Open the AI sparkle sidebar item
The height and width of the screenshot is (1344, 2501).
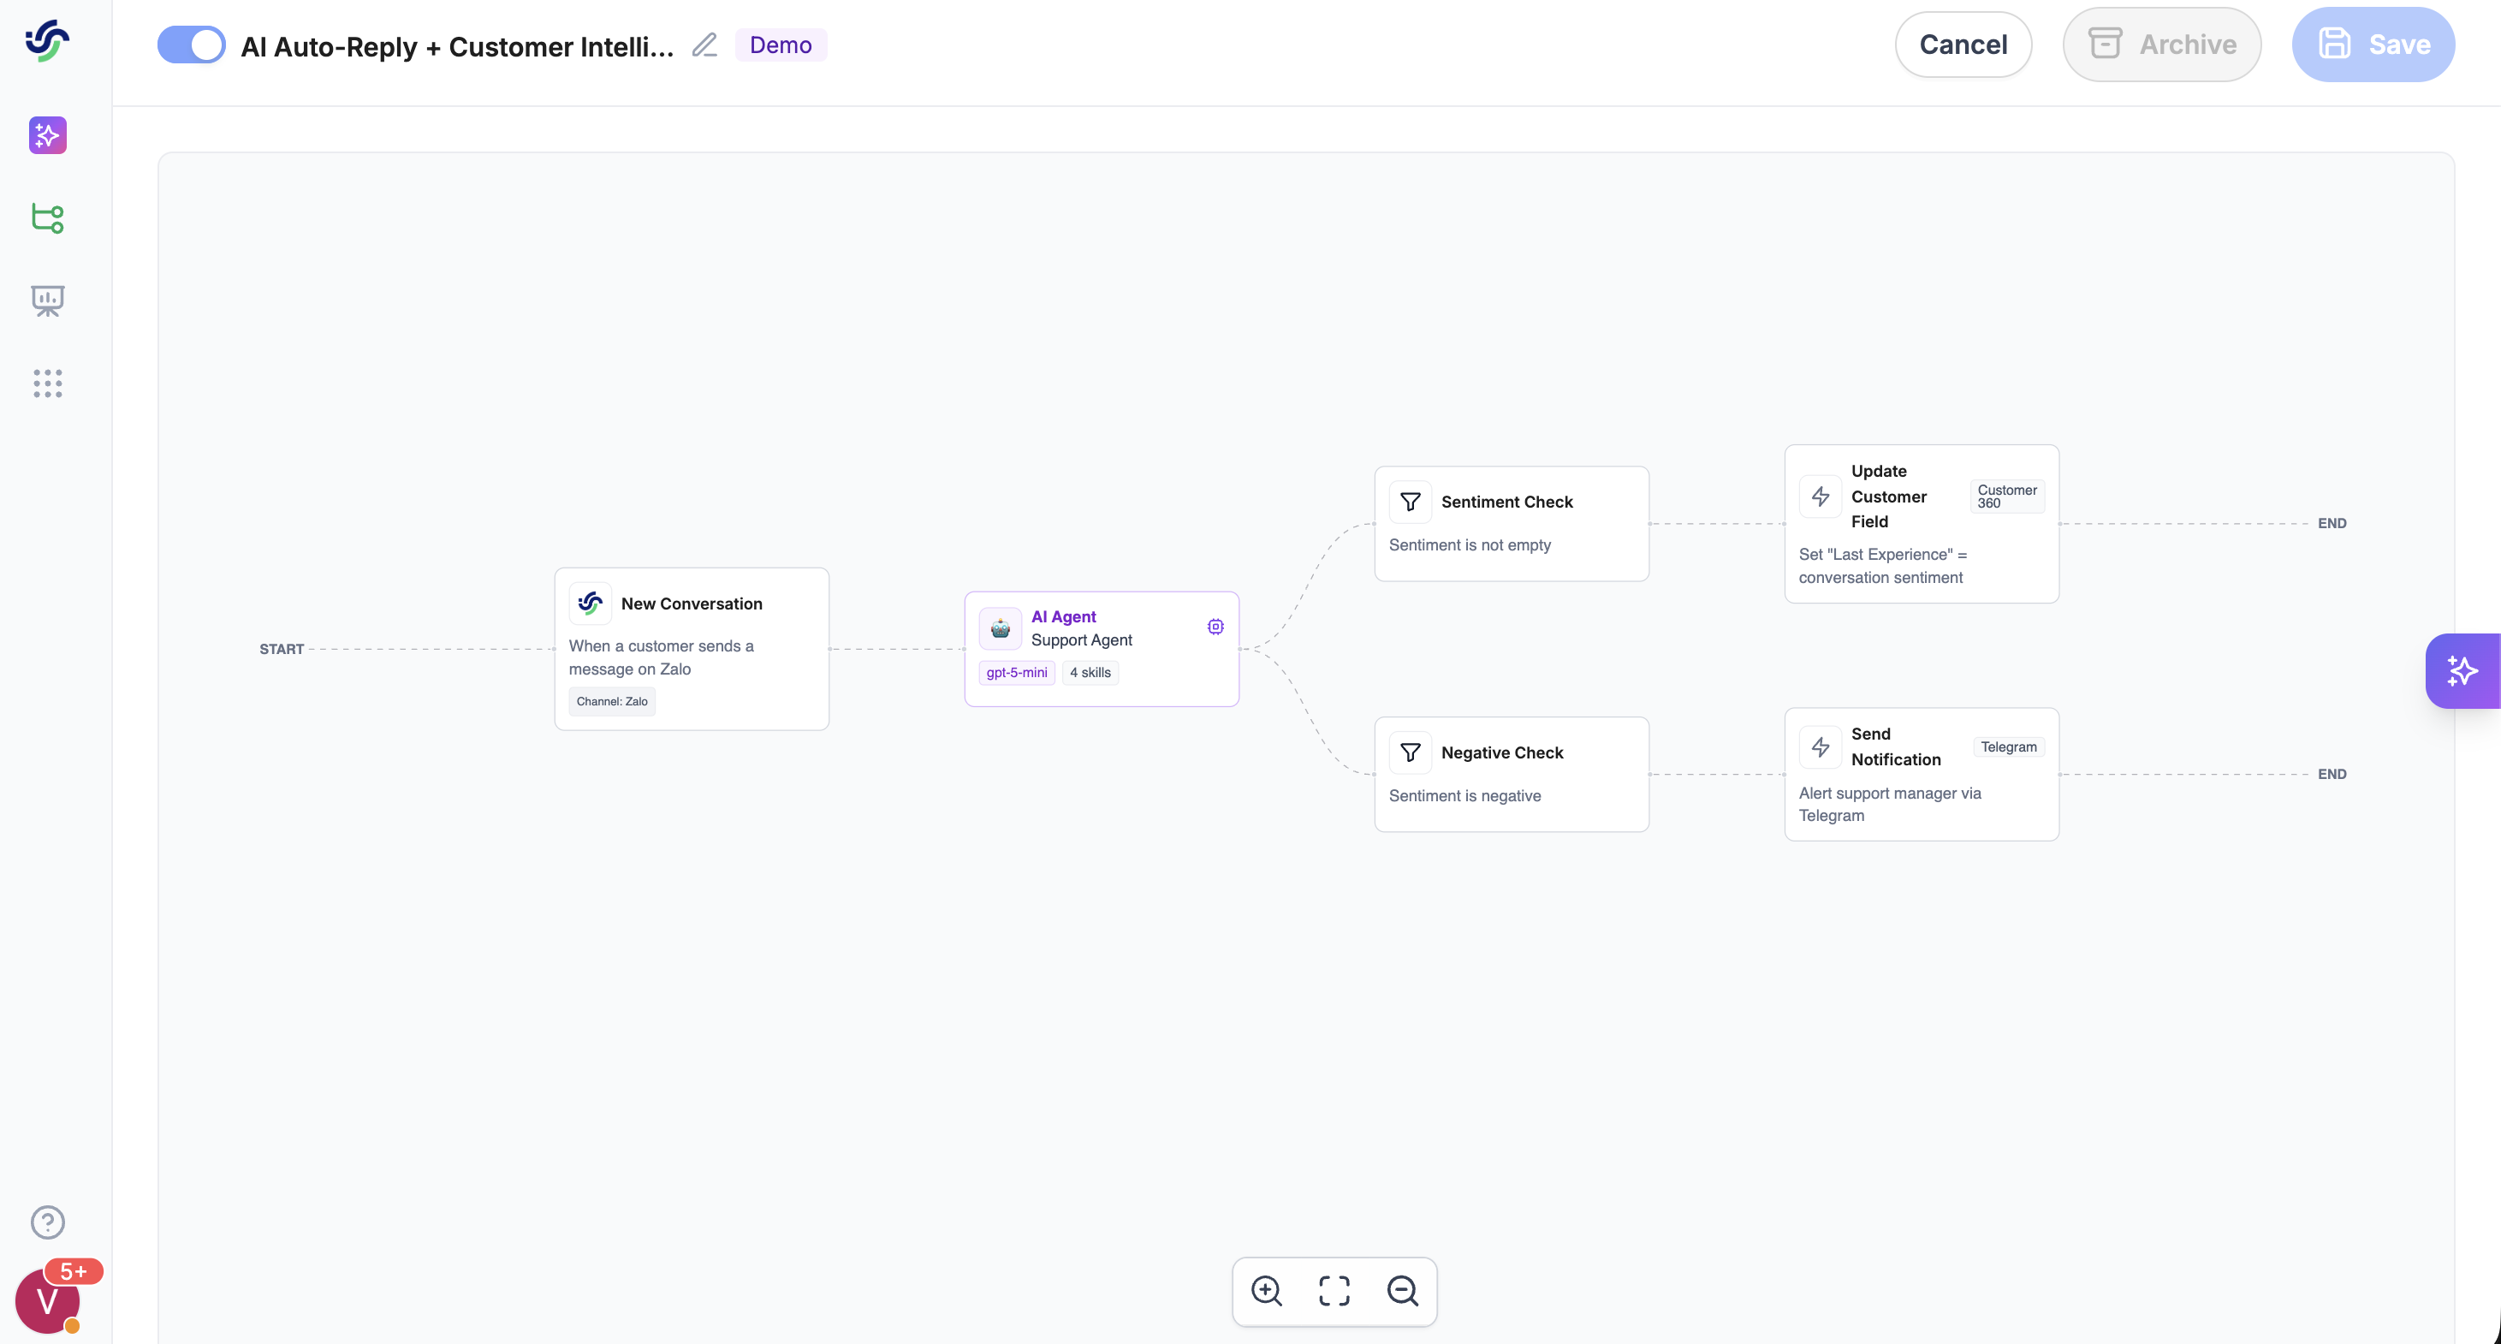(48, 136)
